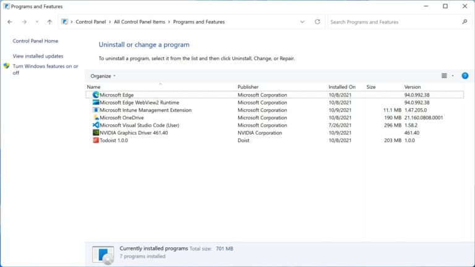Expand the recent locations chevron
475x267 pixels.
37,22
